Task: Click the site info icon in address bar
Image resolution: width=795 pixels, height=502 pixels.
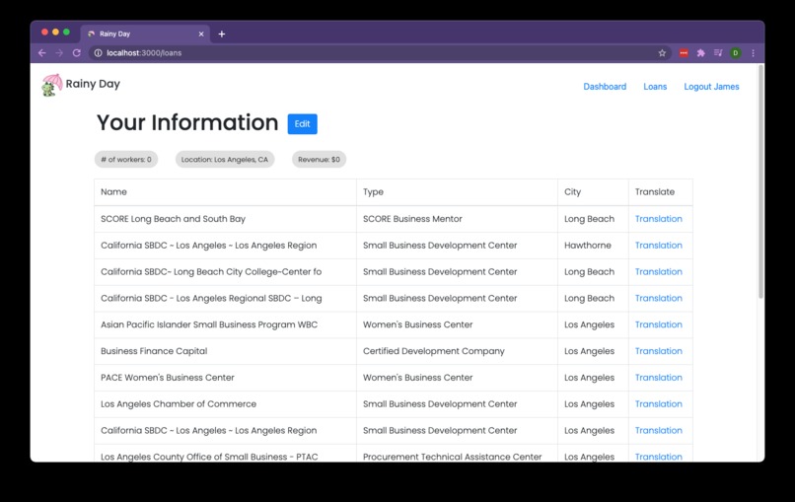Action: click(98, 52)
